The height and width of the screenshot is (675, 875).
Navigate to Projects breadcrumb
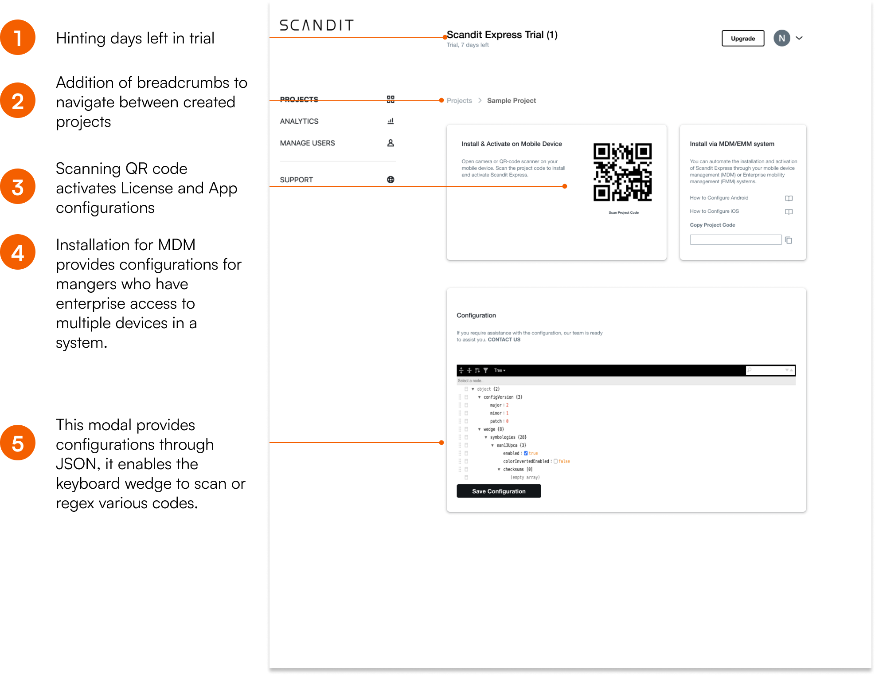point(459,101)
